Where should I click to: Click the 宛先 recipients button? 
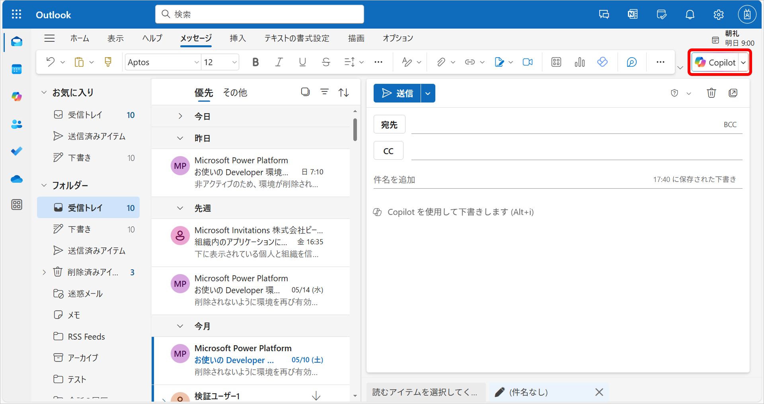[389, 125]
